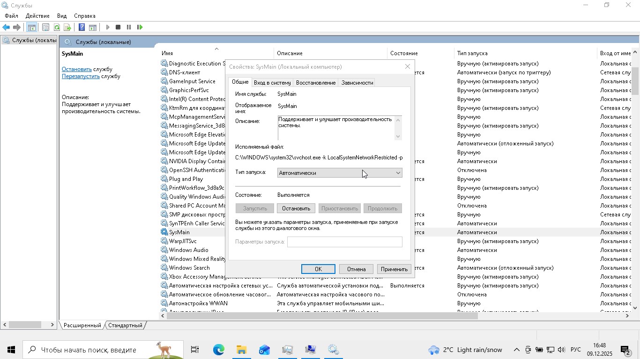Screen dimensions: 640x359
Task: Open Help using the blue question icon
Action: [82, 27]
